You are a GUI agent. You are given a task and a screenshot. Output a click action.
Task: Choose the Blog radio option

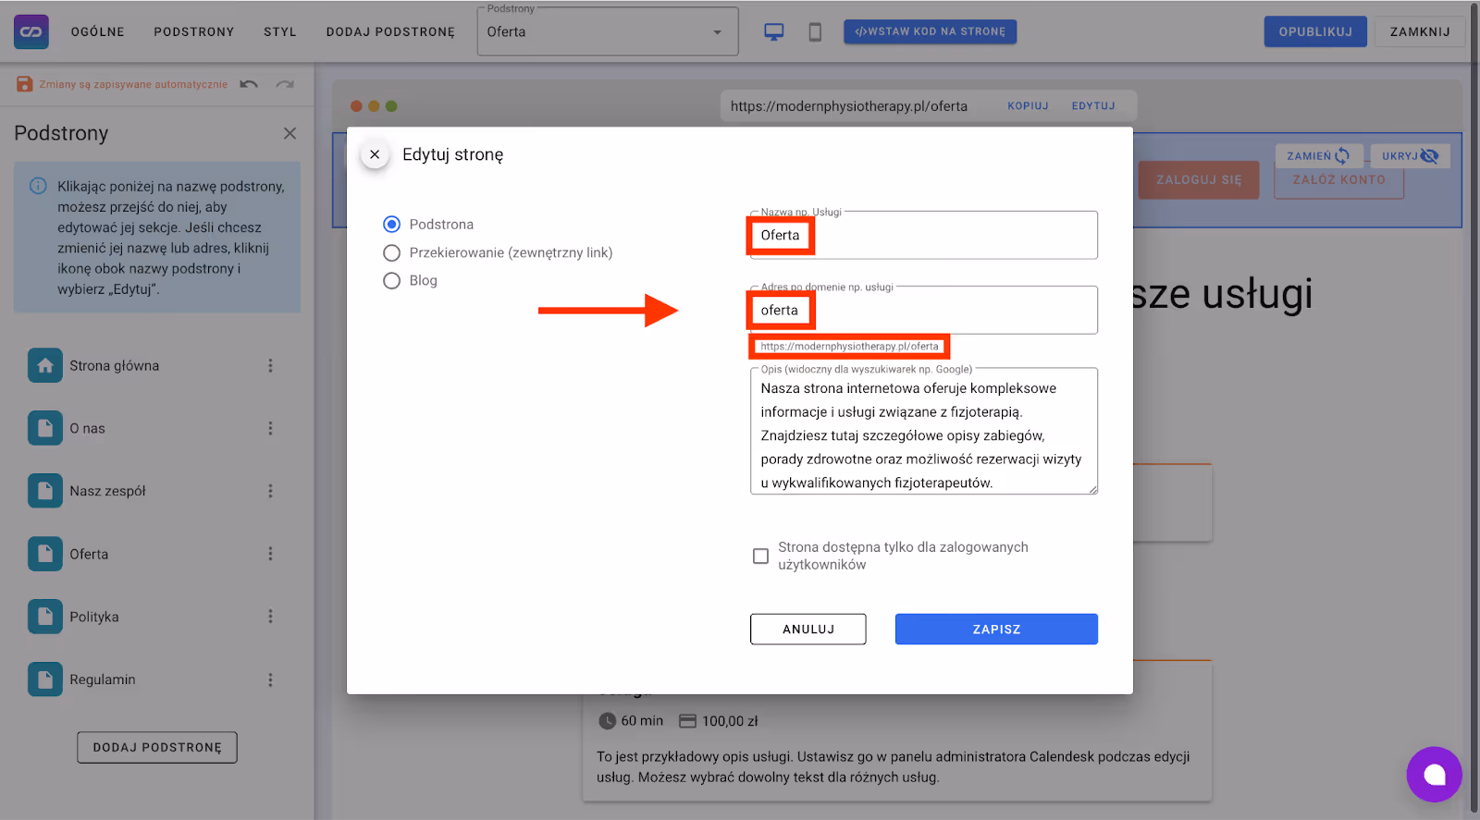(x=392, y=281)
